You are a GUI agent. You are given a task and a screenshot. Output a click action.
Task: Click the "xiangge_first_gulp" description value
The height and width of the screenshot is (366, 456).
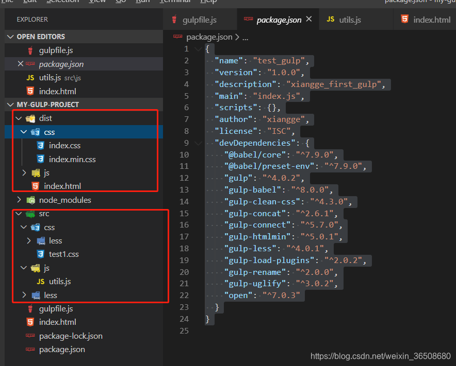(x=334, y=84)
